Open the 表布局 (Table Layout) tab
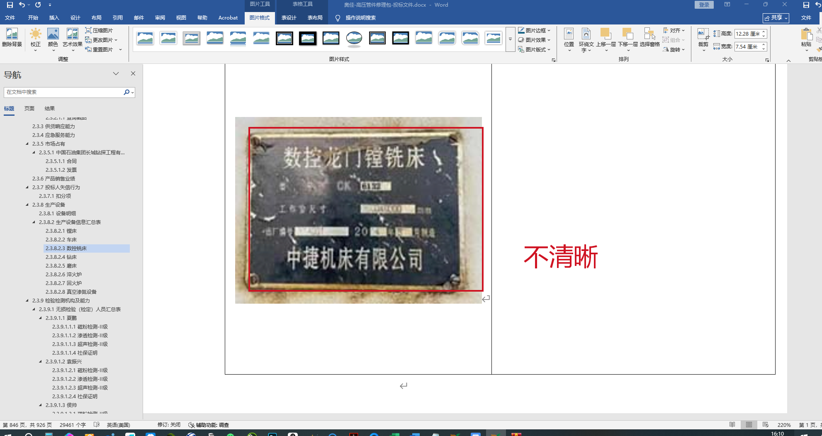Screen dimensions: 822x436 click(x=315, y=18)
